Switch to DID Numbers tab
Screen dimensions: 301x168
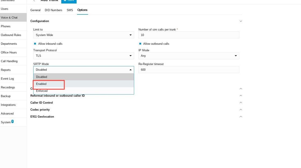(53, 10)
